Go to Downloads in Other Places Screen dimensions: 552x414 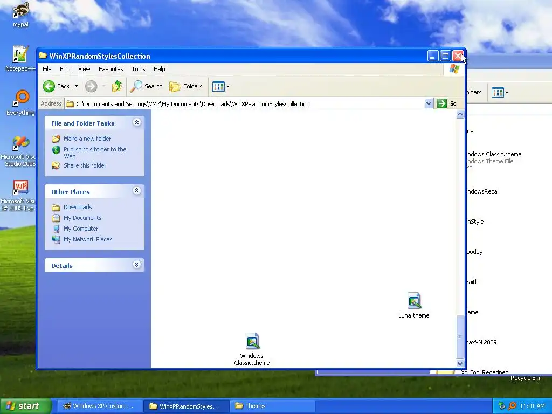78,207
